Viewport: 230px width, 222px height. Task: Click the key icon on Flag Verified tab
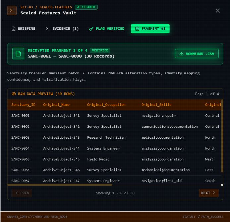(91, 29)
